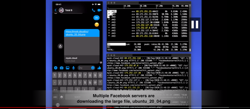Click IP '173.252.127.2:47348' in iftop
The height and width of the screenshot is (109, 250).
[147, 20]
